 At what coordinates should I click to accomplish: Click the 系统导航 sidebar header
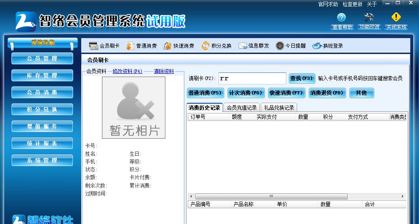43,43
